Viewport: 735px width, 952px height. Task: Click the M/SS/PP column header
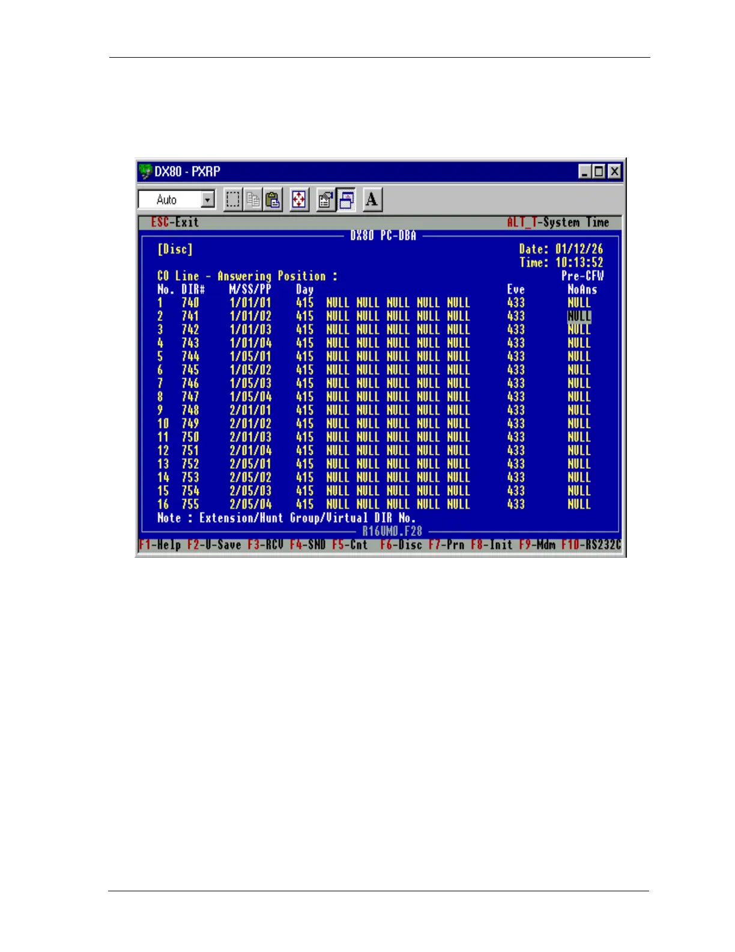[x=250, y=290]
